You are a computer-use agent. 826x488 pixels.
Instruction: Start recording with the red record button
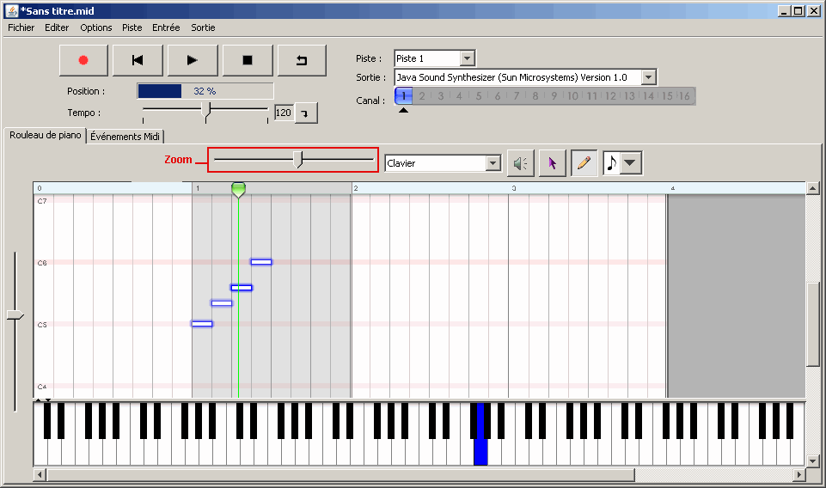coord(83,60)
